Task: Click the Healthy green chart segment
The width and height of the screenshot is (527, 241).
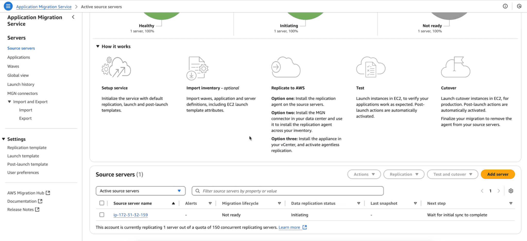Action: coord(161,15)
